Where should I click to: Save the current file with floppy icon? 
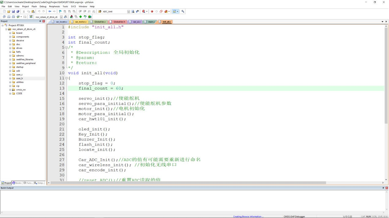[13, 11]
